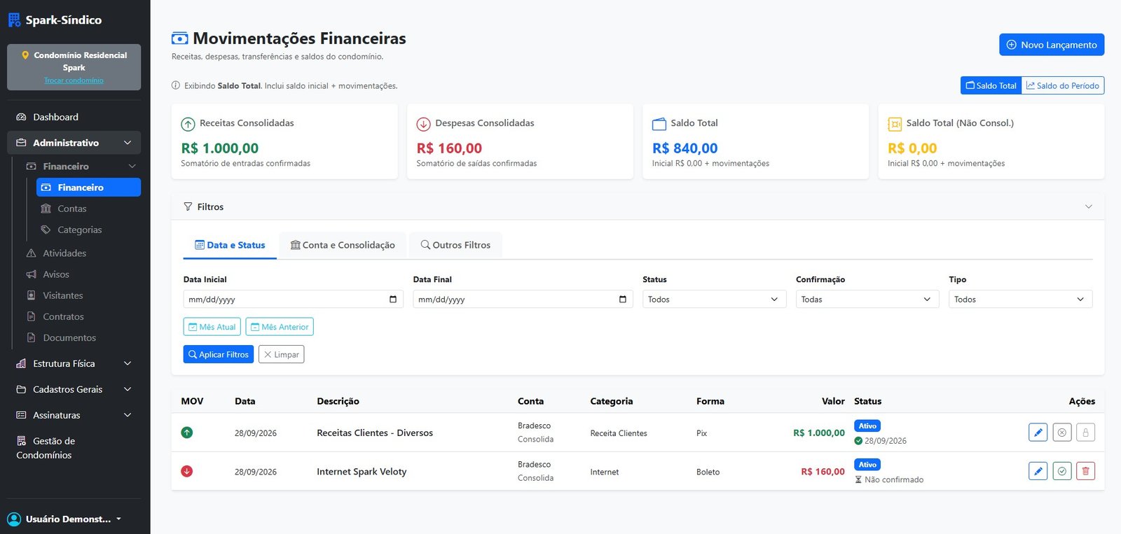Switch to Saldo do Período view
The height and width of the screenshot is (534, 1121).
[x=1063, y=85]
